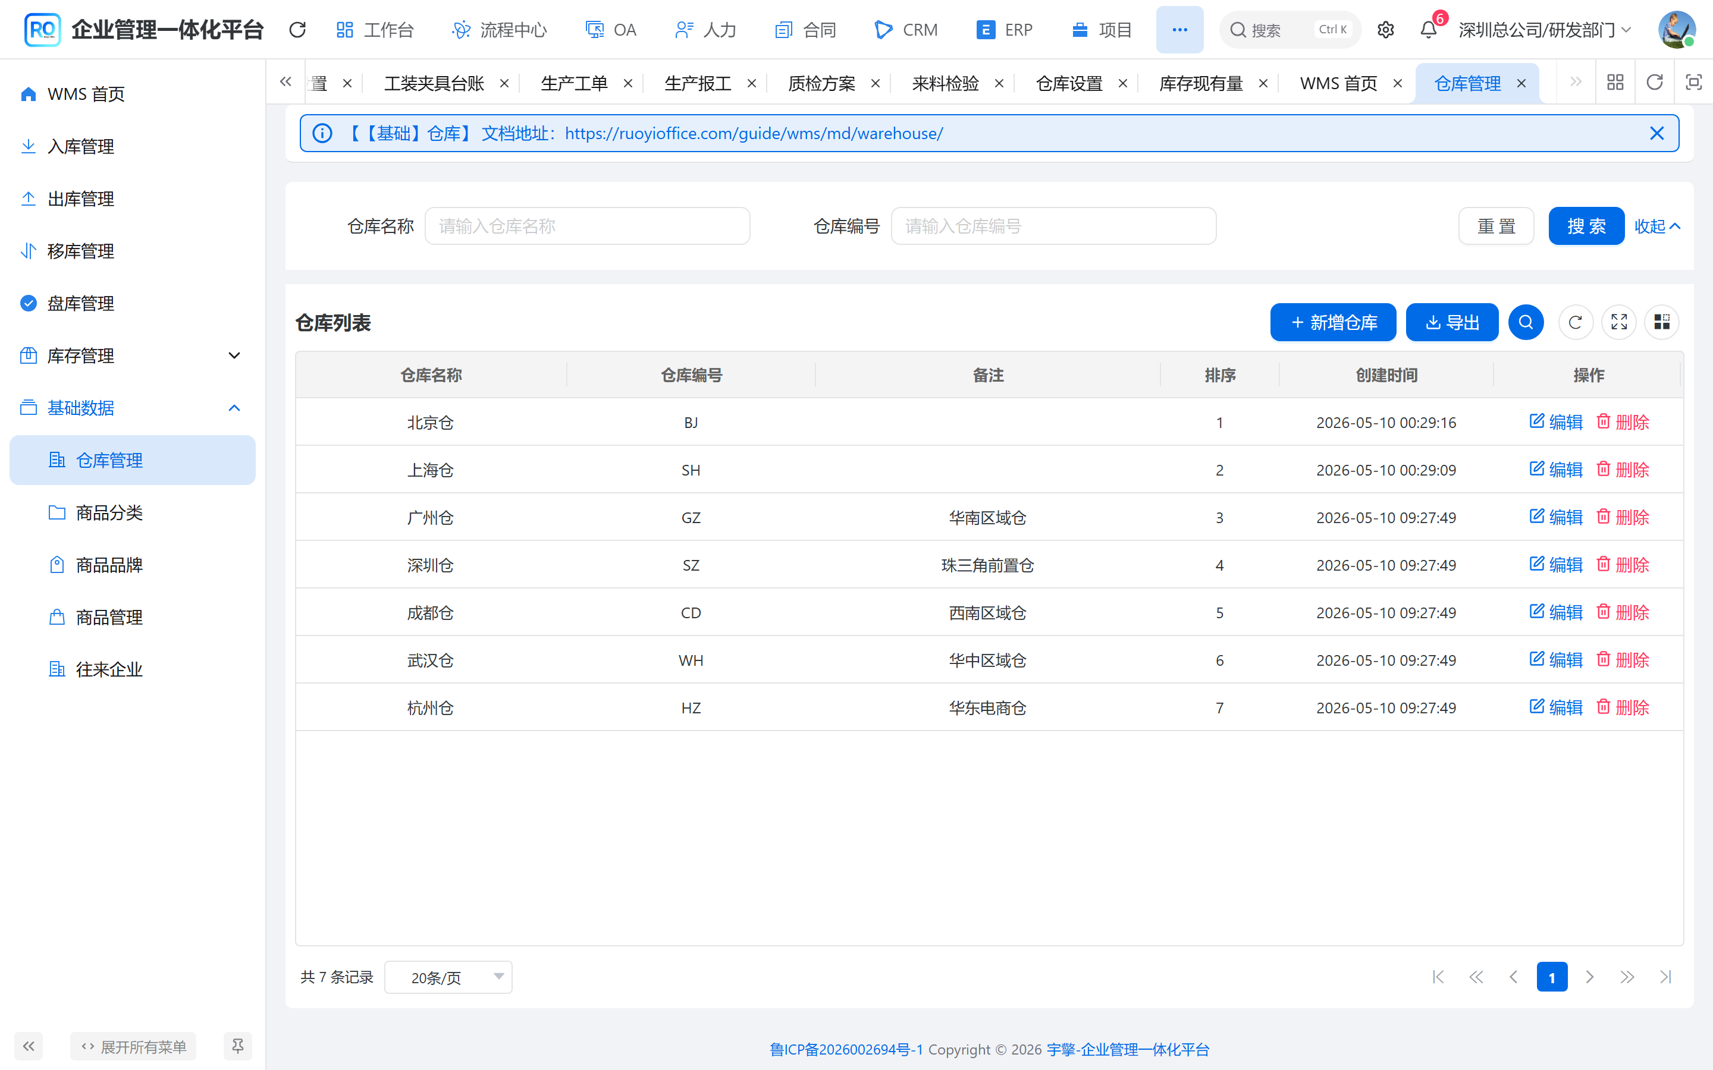Open the notifications bell icon
This screenshot has height=1070, width=1713.
(1429, 30)
